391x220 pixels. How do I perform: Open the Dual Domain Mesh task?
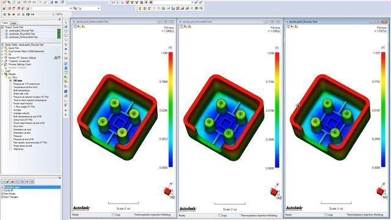click(26, 51)
